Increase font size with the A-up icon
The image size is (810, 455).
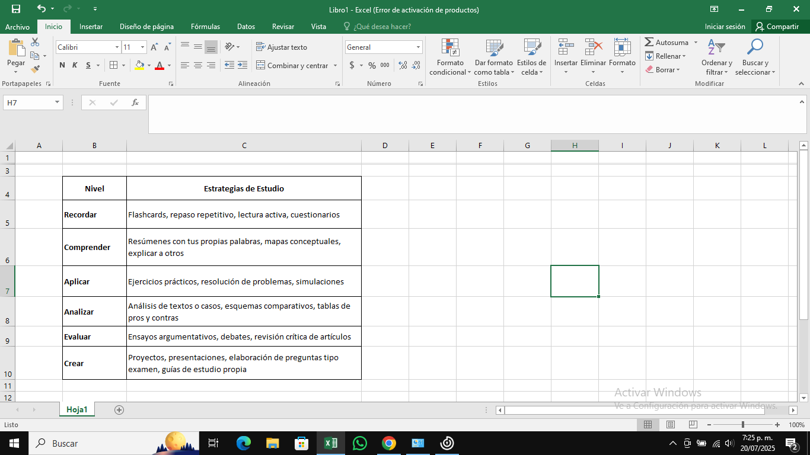point(154,47)
